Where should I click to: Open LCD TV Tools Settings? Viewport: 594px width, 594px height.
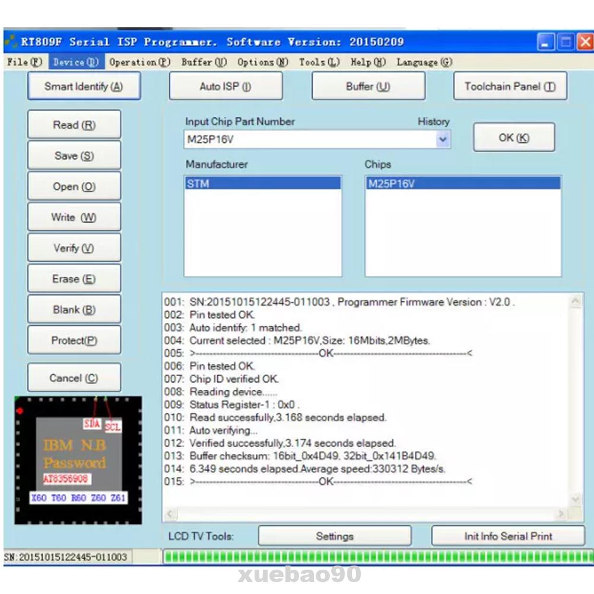[335, 536]
